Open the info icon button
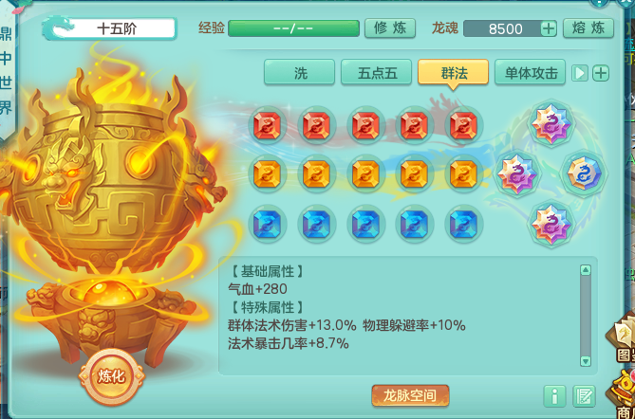Screen dimensions: 635x419 click(x=555, y=396)
